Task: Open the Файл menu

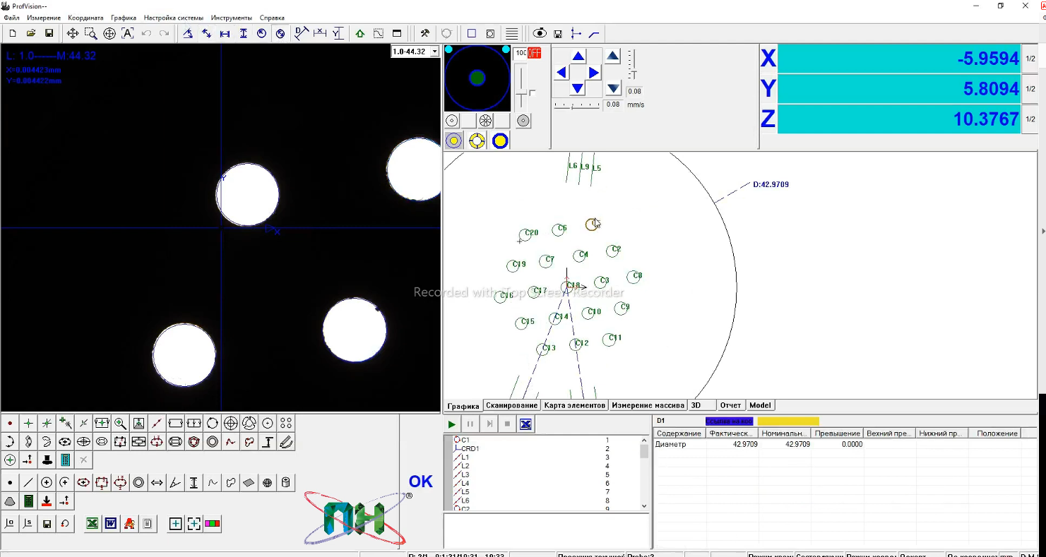Action: (x=11, y=18)
